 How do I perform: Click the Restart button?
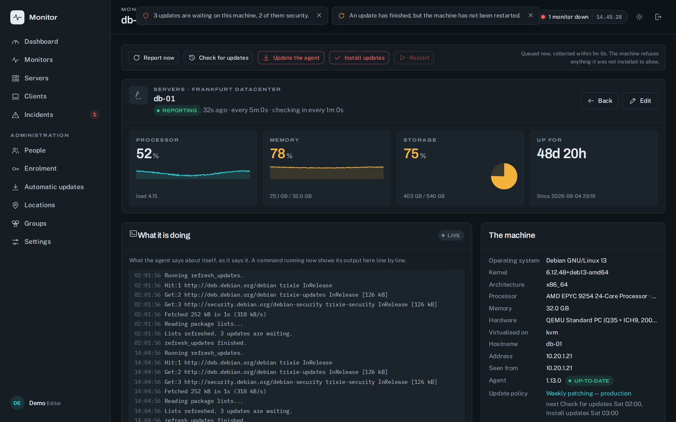click(x=414, y=58)
